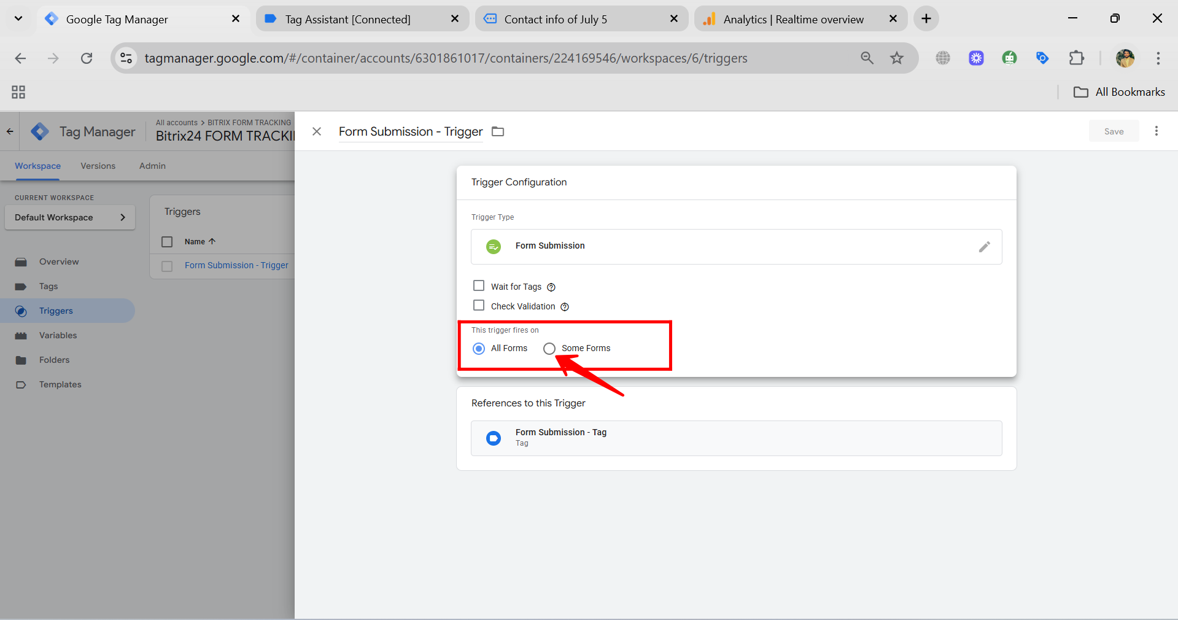Open Folders in the sidebar
Image resolution: width=1178 pixels, height=620 pixels.
click(x=54, y=360)
